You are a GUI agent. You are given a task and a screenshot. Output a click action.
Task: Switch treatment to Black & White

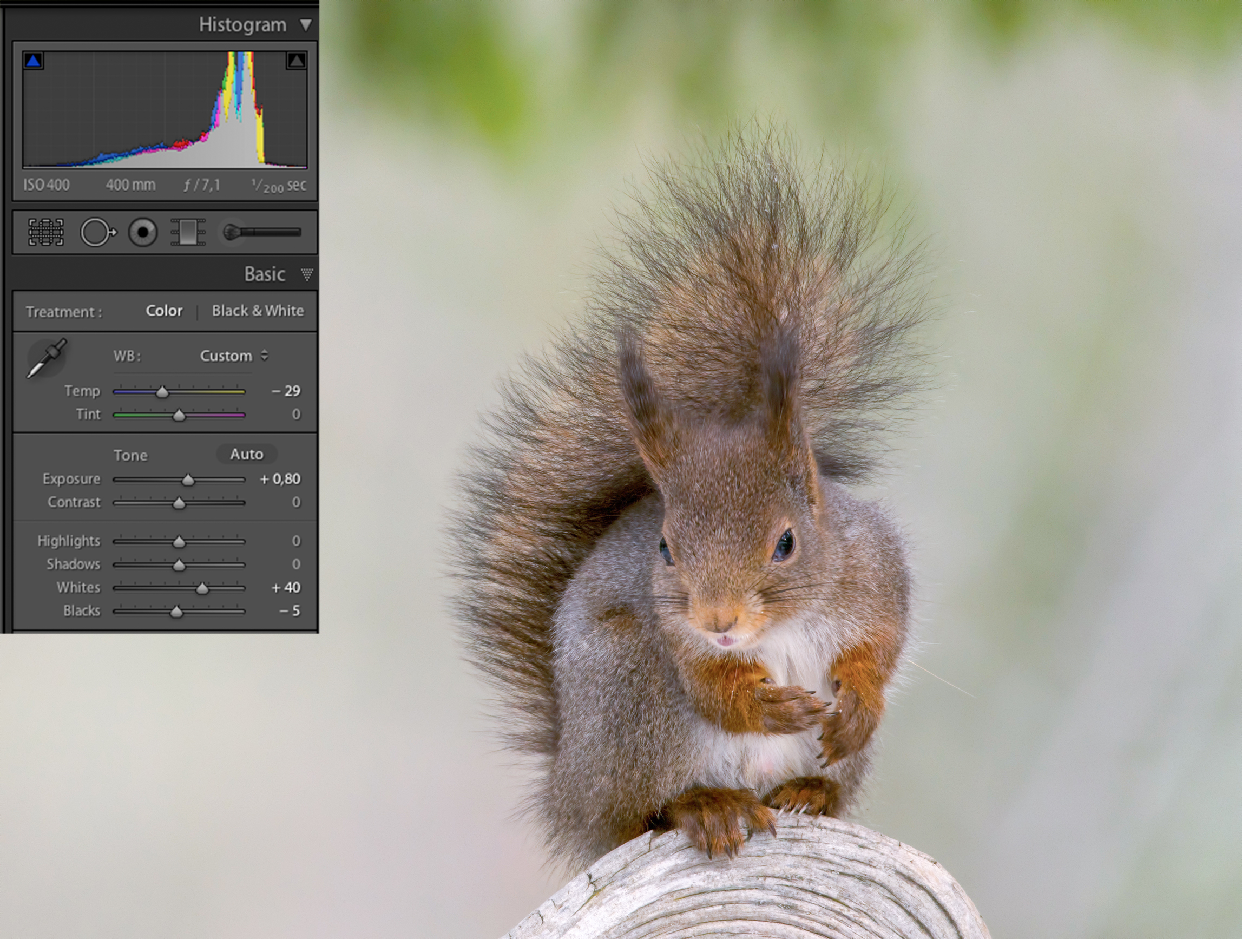pos(258,311)
